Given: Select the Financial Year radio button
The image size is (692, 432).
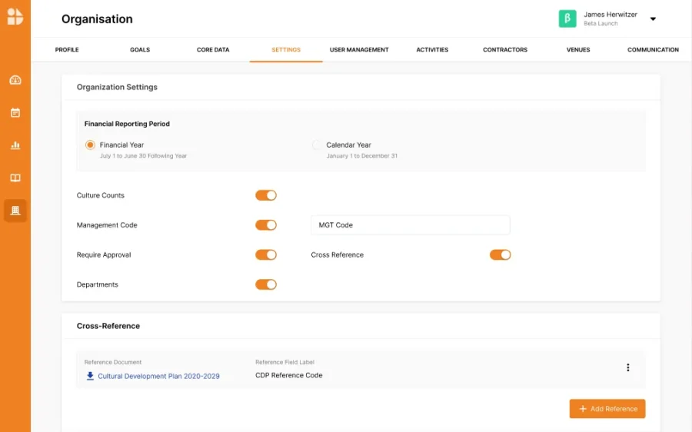Looking at the screenshot, I should click(x=90, y=145).
